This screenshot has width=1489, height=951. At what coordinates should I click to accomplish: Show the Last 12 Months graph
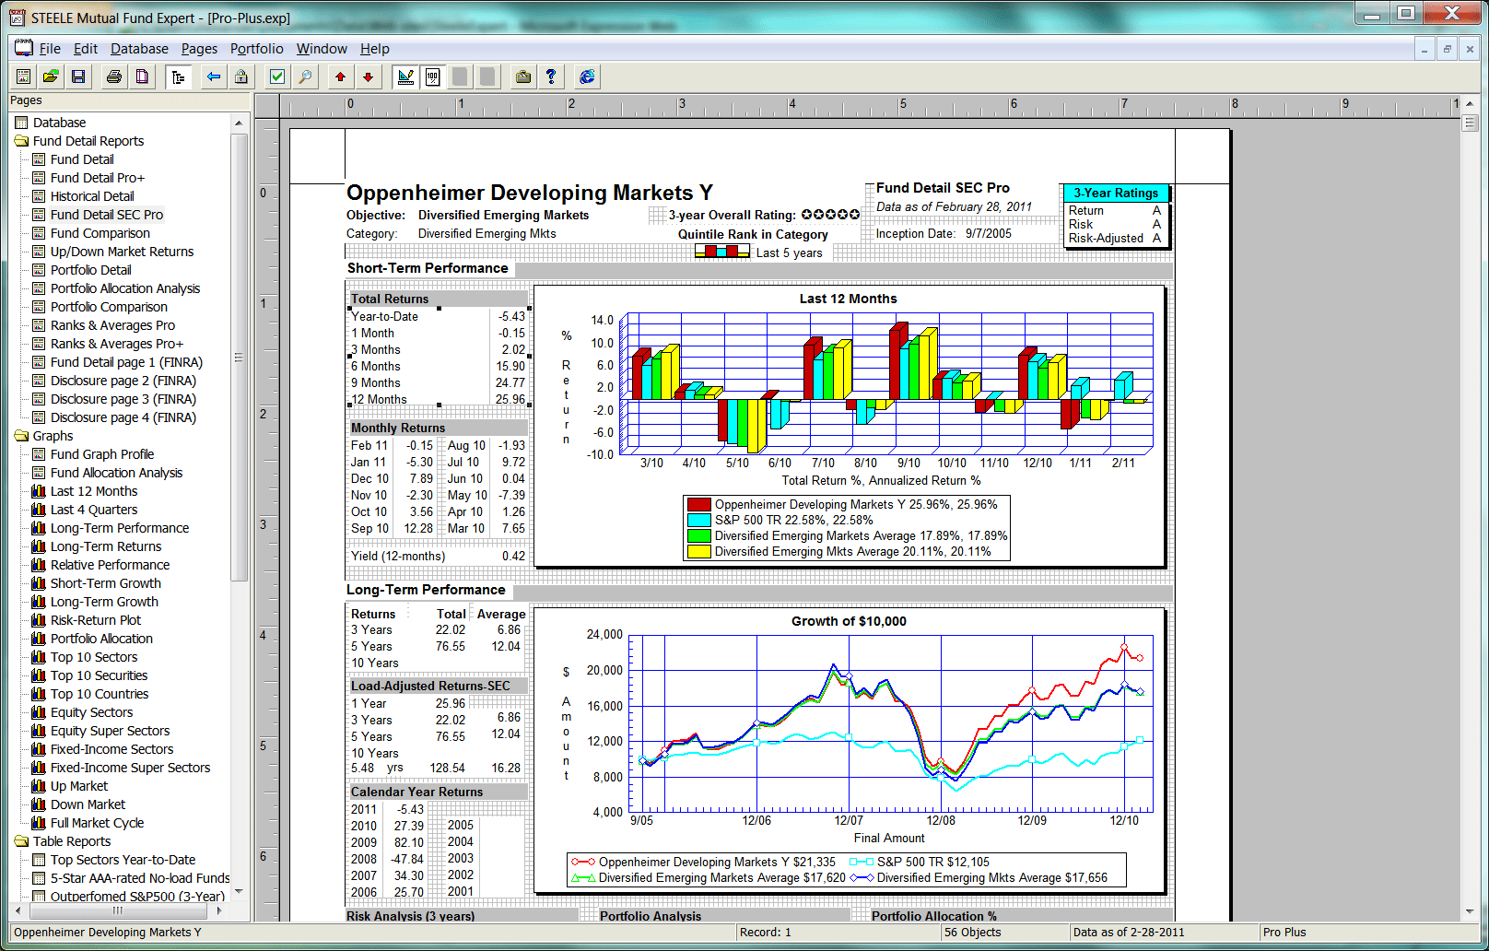(x=94, y=491)
